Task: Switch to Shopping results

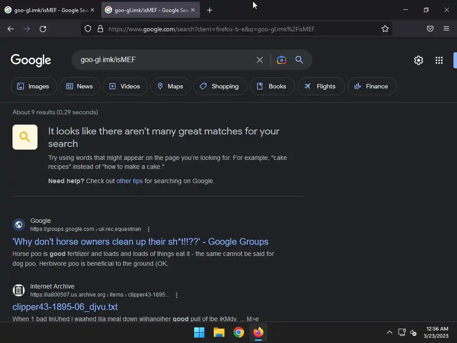Action: (x=220, y=86)
